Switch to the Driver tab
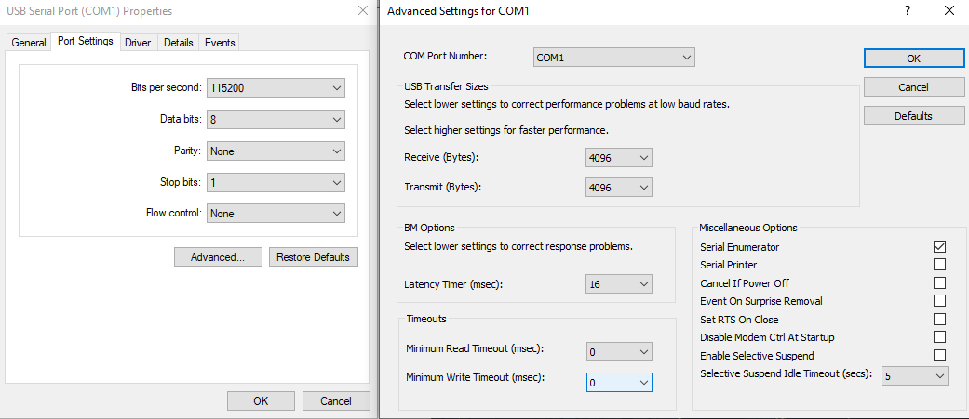Image resolution: width=969 pixels, height=419 pixels. tap(138, 43)
